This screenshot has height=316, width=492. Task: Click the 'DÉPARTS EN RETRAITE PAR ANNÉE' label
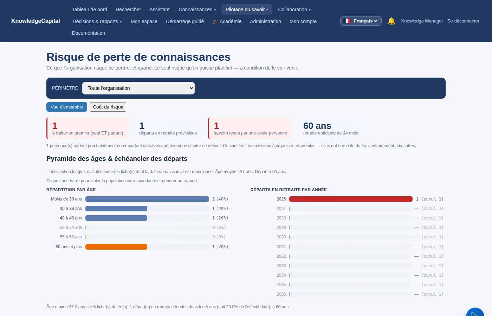click(289, 190)
